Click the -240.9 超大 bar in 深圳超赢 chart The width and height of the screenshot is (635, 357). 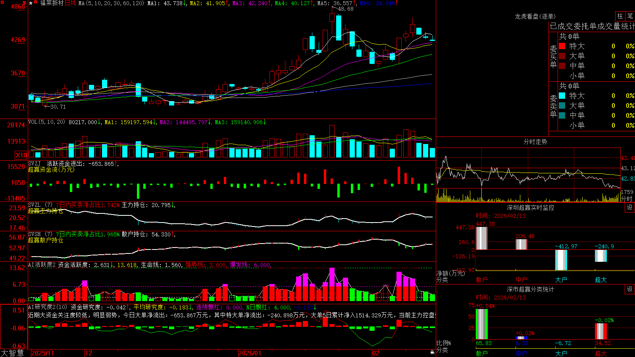pos(601,256)
